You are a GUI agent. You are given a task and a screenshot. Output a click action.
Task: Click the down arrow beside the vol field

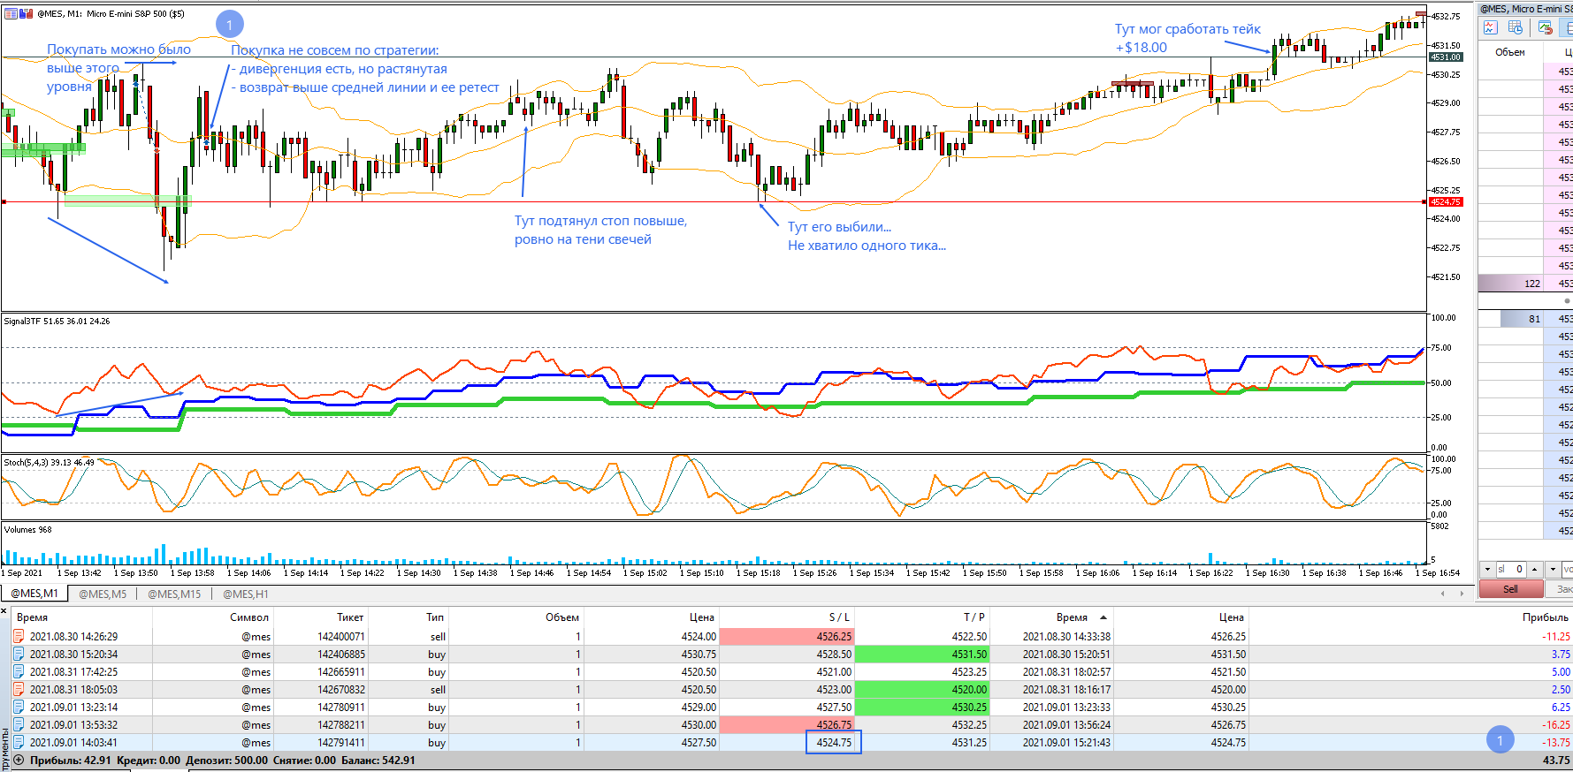[1553, 569]
